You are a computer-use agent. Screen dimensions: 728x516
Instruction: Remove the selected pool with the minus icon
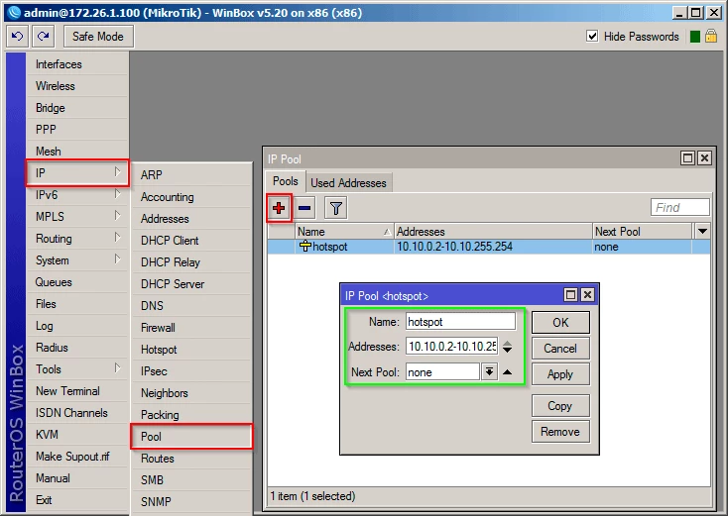[x=304, y=208]
